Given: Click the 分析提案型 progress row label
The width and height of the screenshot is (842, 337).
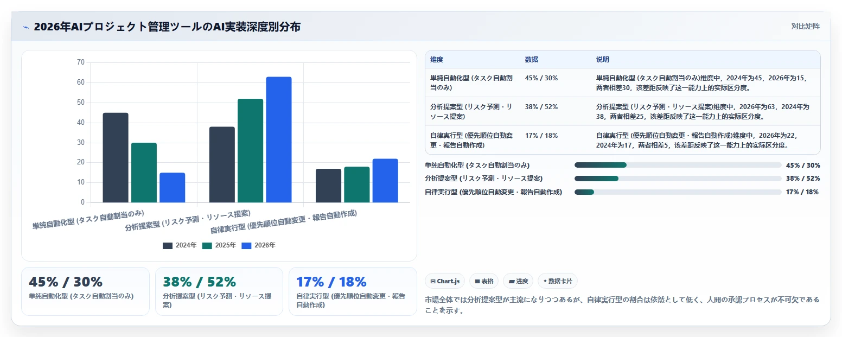Looking at the screenshot, I should click(x=484, y=179).
